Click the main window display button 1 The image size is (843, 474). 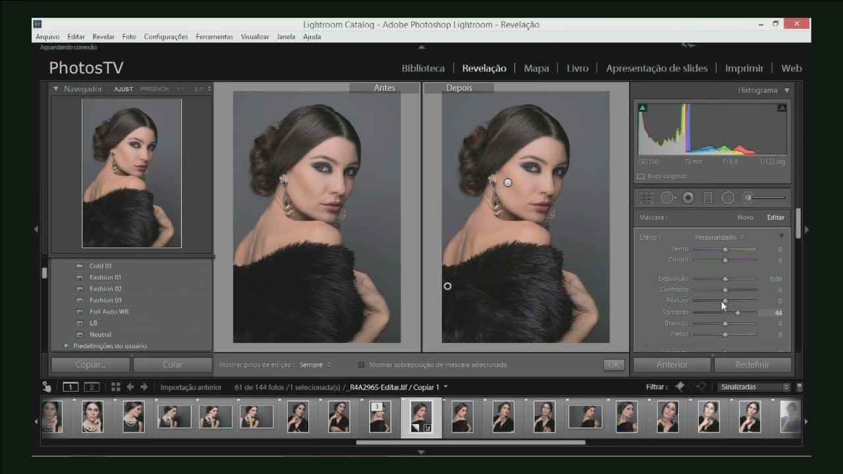(x=70, y=387)
